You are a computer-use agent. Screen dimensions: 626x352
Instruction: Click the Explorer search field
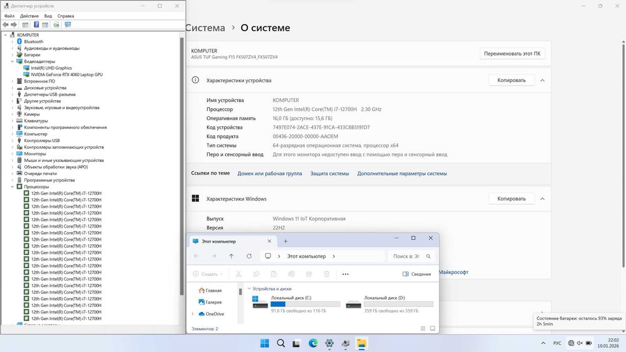tap(412, 256)
